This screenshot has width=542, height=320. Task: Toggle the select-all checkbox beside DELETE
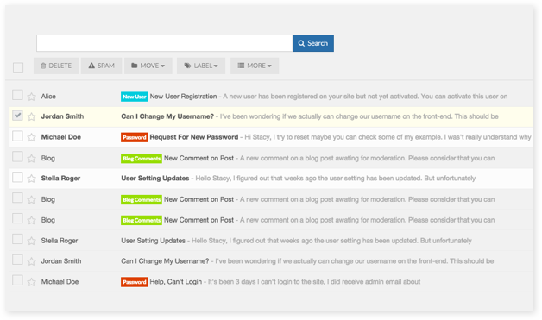(x=18, y=67)
